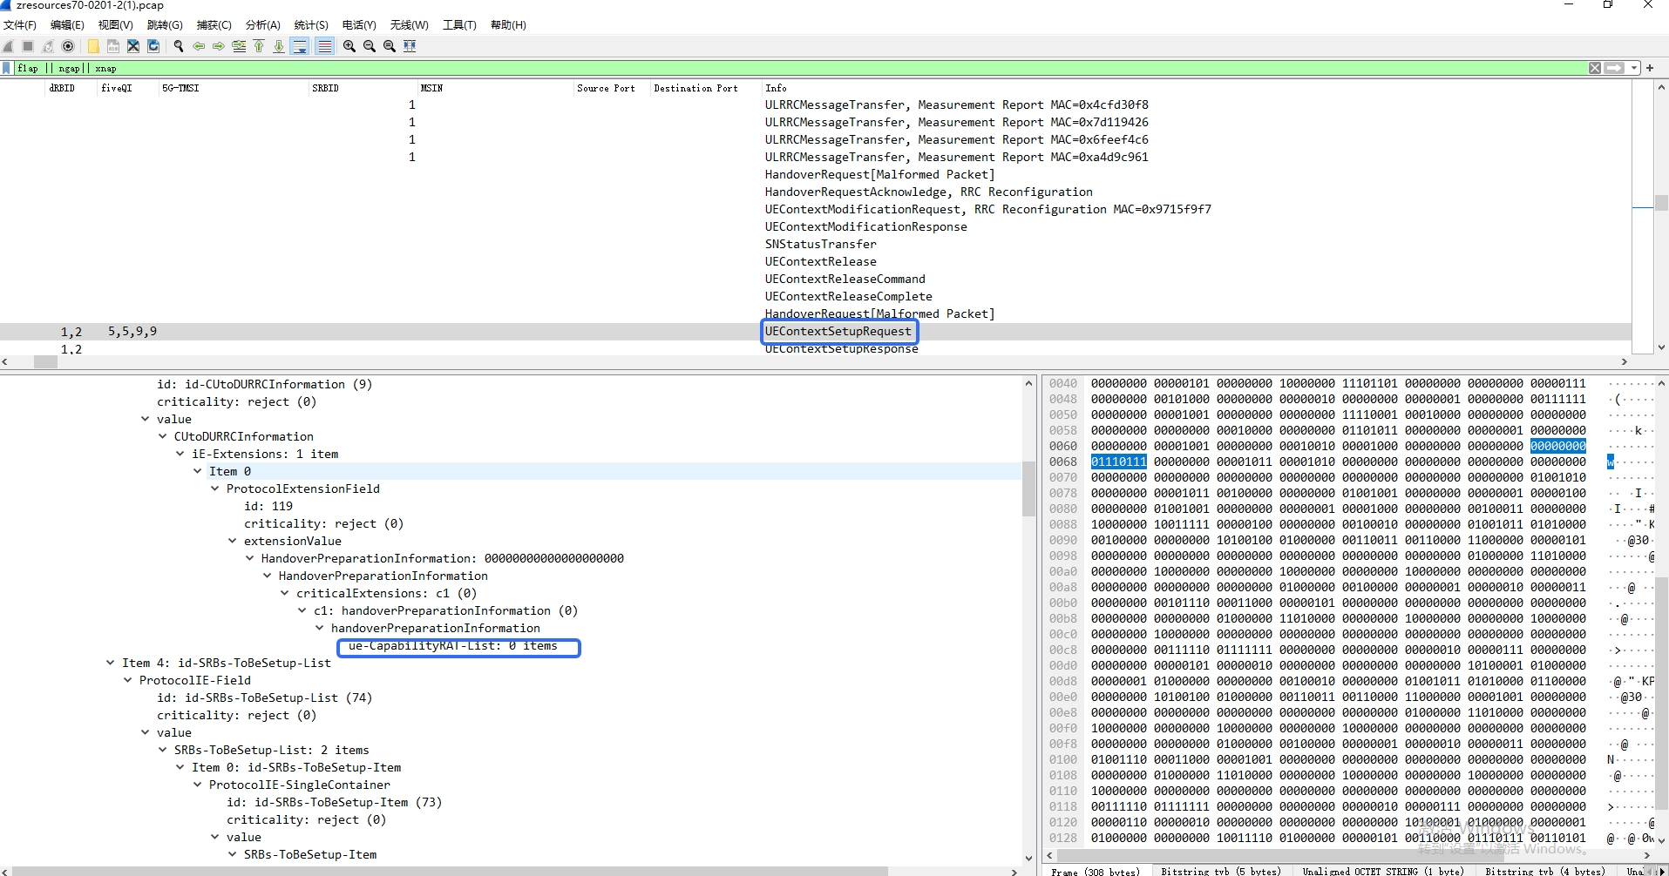
Task: Click the find packet magnifier icon
Action: tap(179, 46)
